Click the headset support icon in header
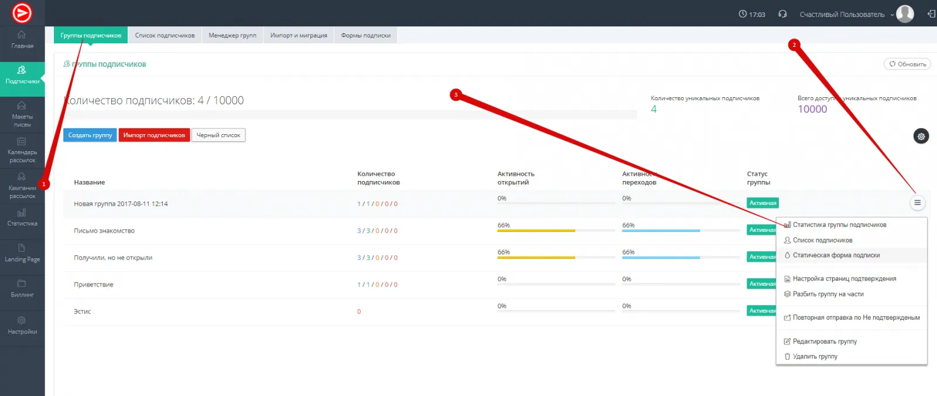 click(782, 14)
